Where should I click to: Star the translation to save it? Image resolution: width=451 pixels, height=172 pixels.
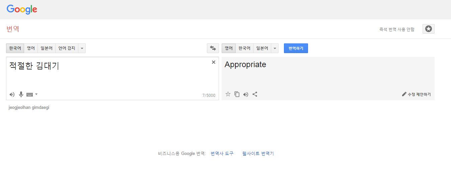228,94
